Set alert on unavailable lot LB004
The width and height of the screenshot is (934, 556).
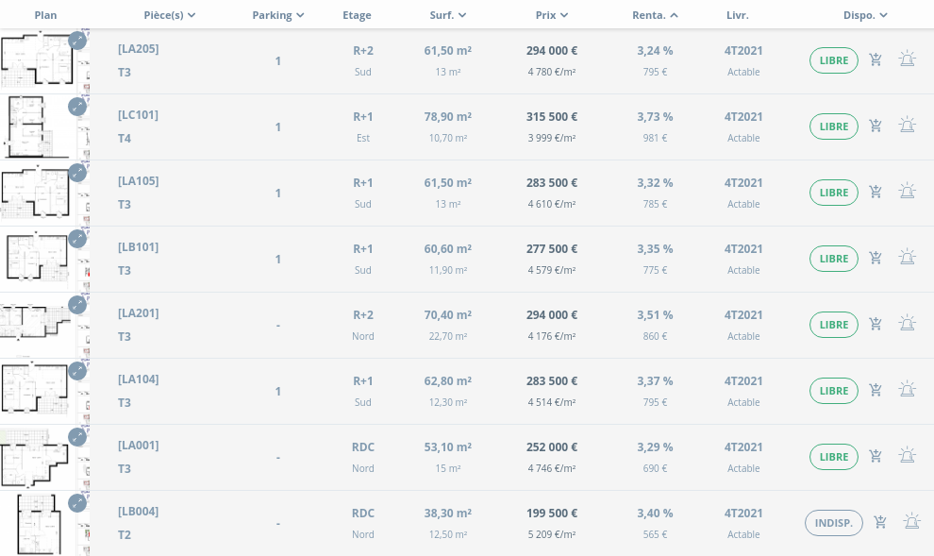pos(911,523)
